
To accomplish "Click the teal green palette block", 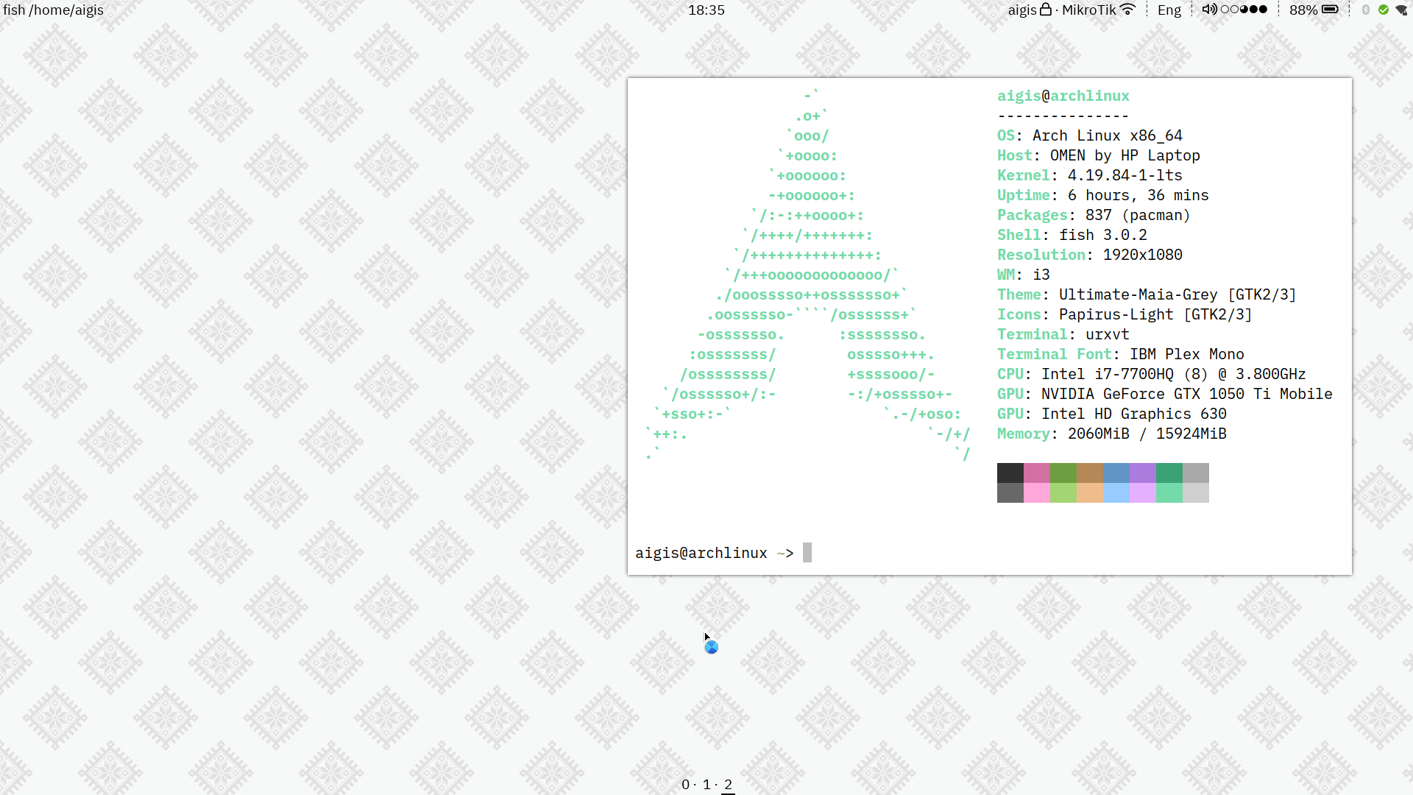I will (1169, 473).
